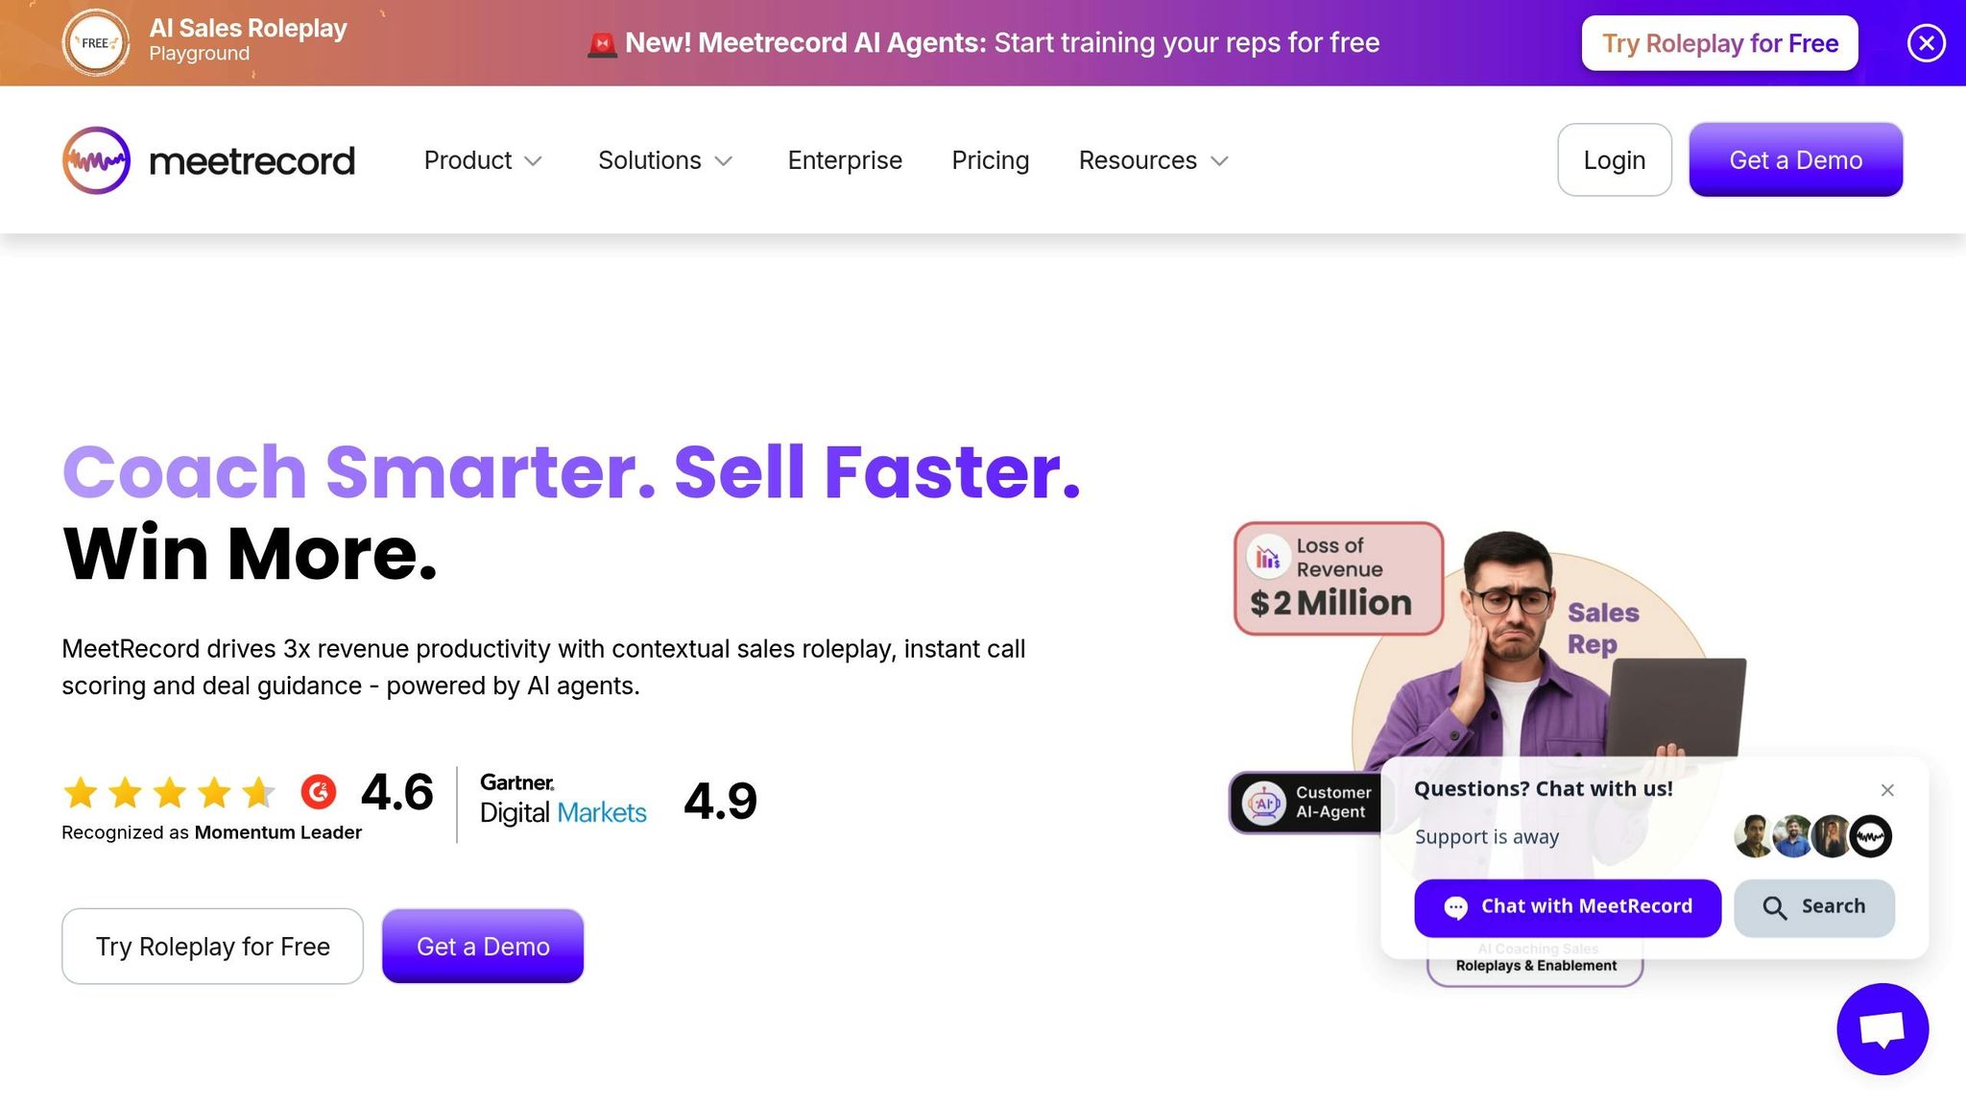Click the FREE badge icon in banner

(96, 42)
